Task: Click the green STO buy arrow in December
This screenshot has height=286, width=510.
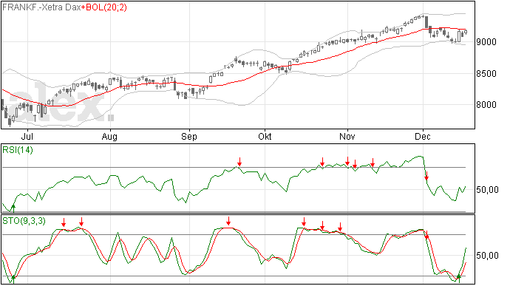Action: point(458,278)
